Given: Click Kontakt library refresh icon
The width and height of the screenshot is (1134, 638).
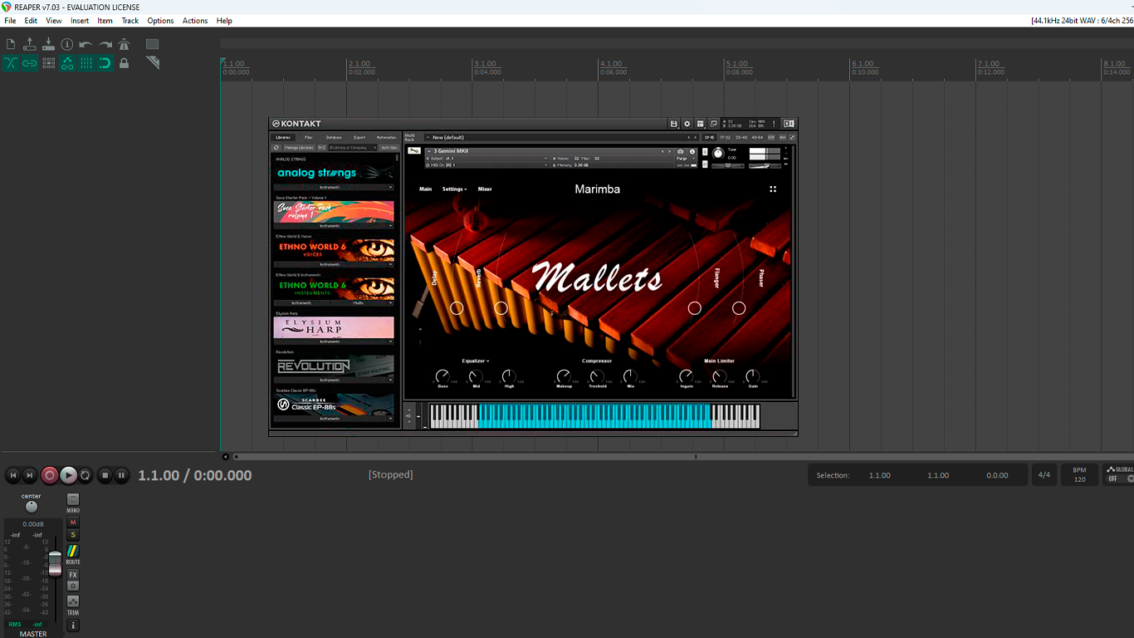Looking at the screenshot, I should pos(276,147).
